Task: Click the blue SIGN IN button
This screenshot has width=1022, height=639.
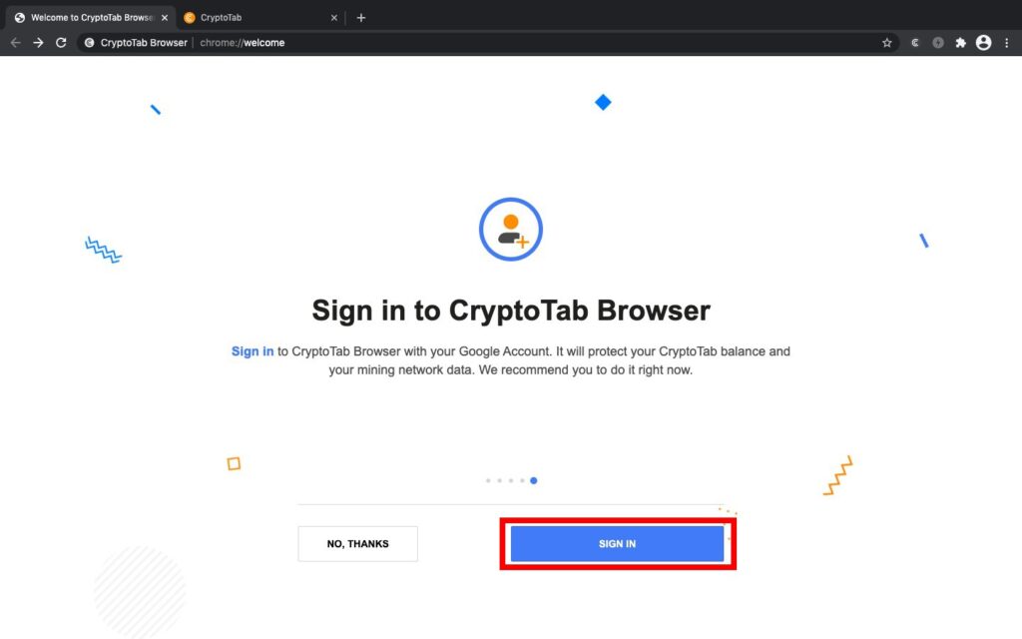Action: click(617, 544)
